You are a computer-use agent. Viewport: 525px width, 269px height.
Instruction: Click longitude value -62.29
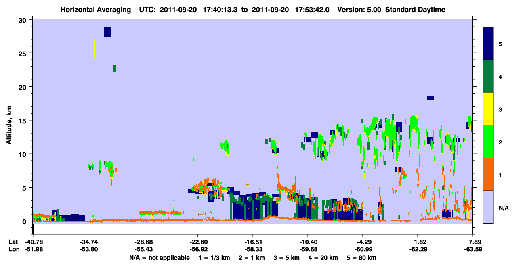coord(418,249)
